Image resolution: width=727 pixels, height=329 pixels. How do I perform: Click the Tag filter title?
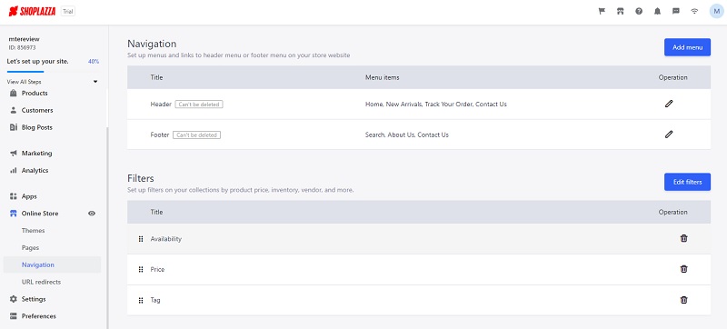click(x=155, y=300)
